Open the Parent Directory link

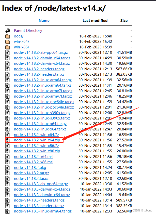coord(28,31)
